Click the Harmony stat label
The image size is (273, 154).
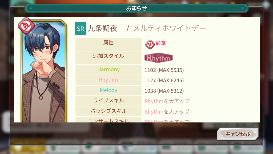109,70
